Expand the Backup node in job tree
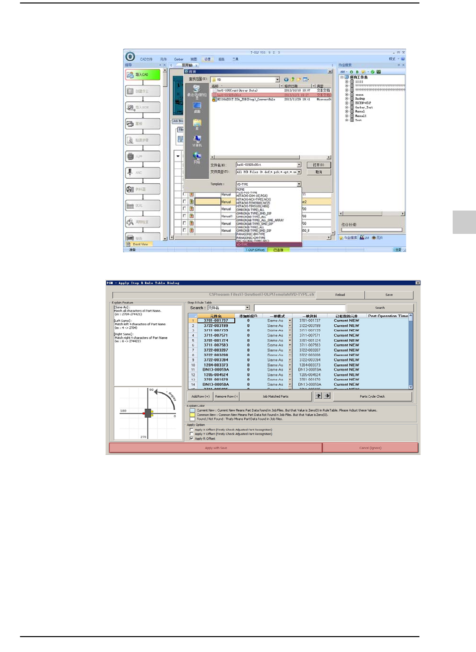 point(346,98)
